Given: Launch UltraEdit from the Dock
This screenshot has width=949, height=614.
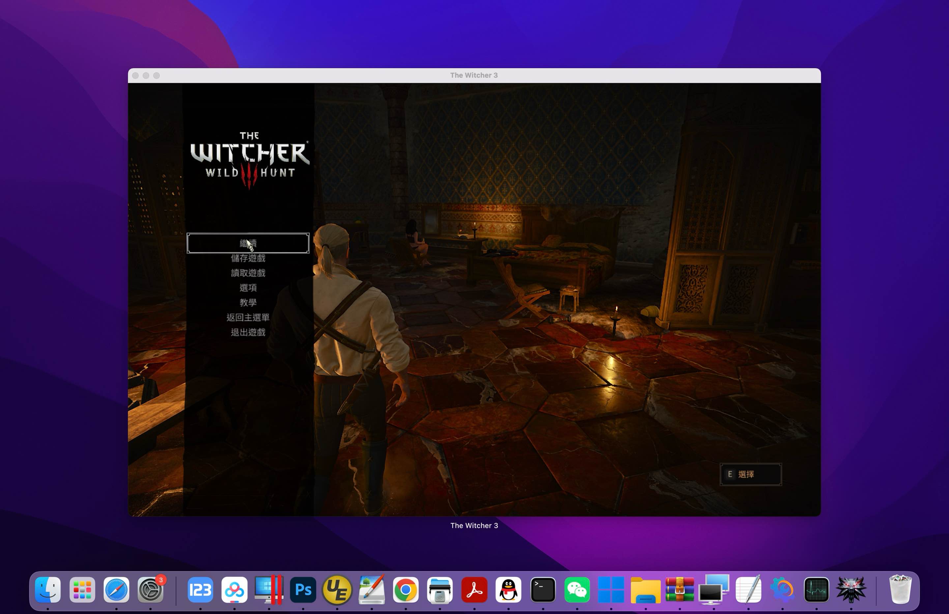Looking at the screenshot, I should click(x=337, y=590).
